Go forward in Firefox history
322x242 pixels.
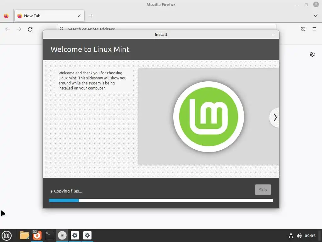pyautogui.click(x=19, y=29)
